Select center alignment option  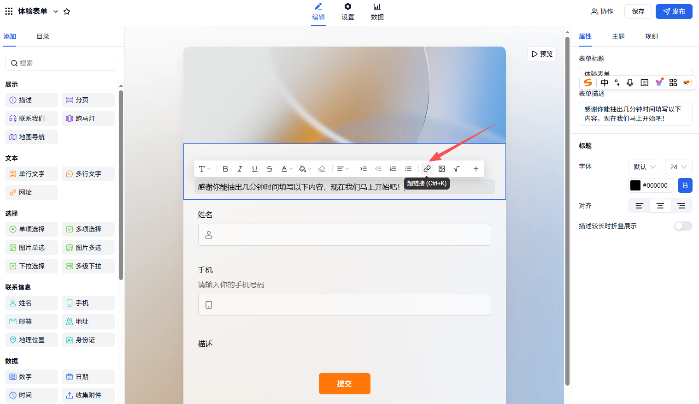click(x=660, y=206)
